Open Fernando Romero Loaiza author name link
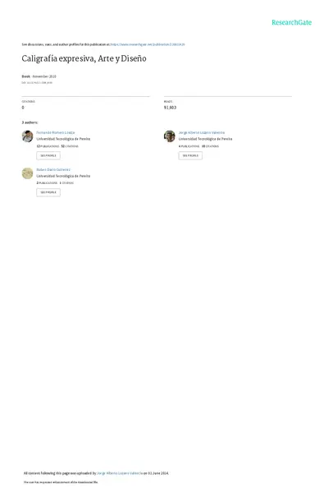This screenshot has height=493, width=328. [x=56, y=132]
